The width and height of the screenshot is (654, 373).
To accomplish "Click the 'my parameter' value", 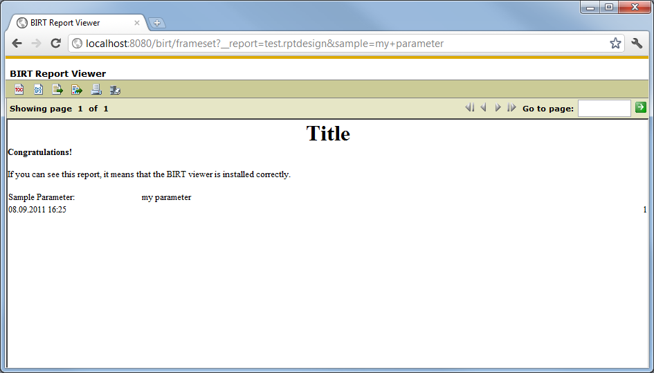I will point(166,197).
